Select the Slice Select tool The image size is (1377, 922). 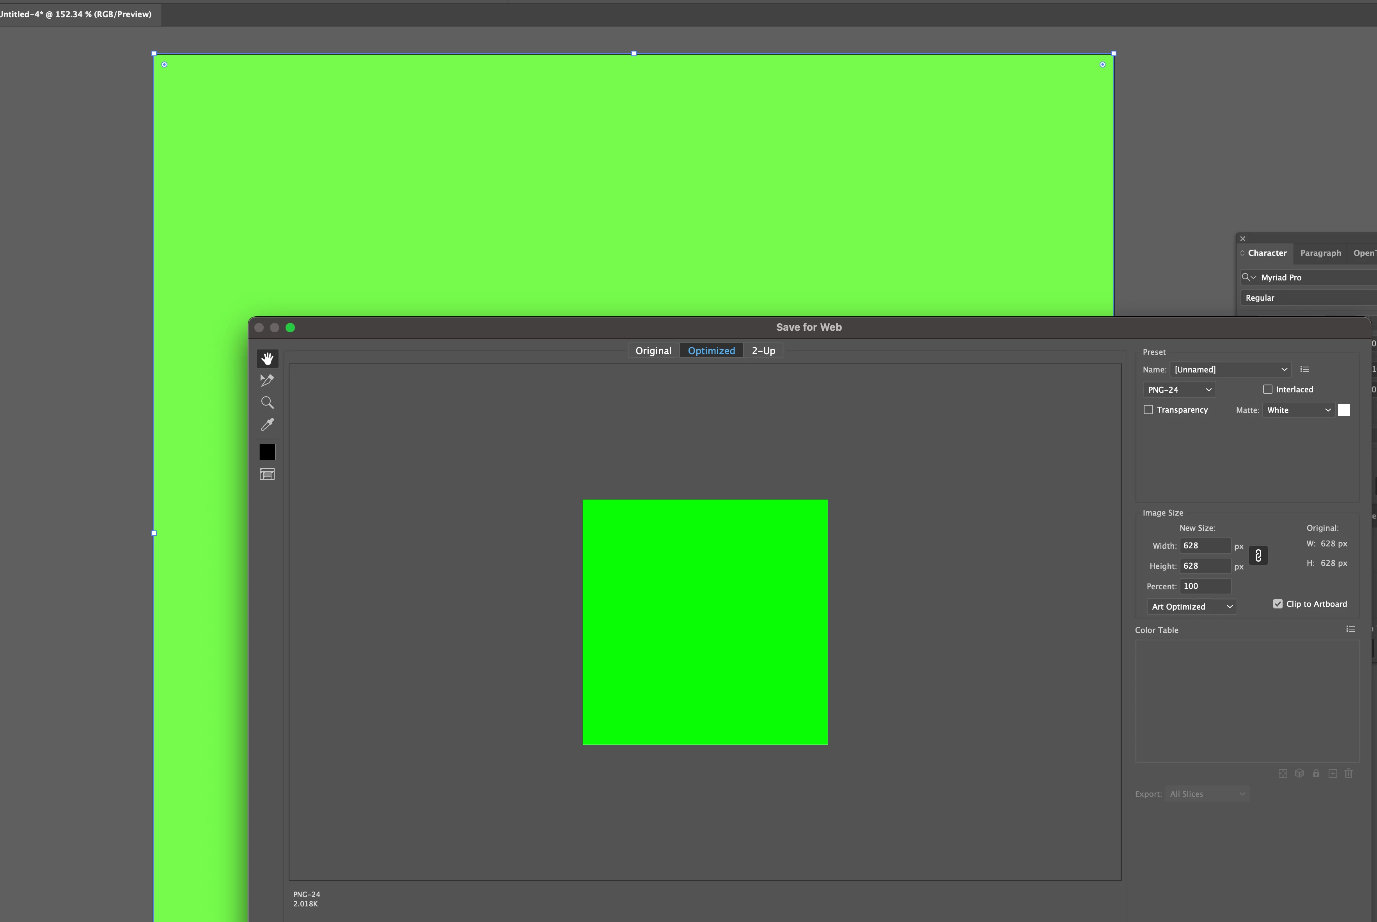click(x=267, y=380)
